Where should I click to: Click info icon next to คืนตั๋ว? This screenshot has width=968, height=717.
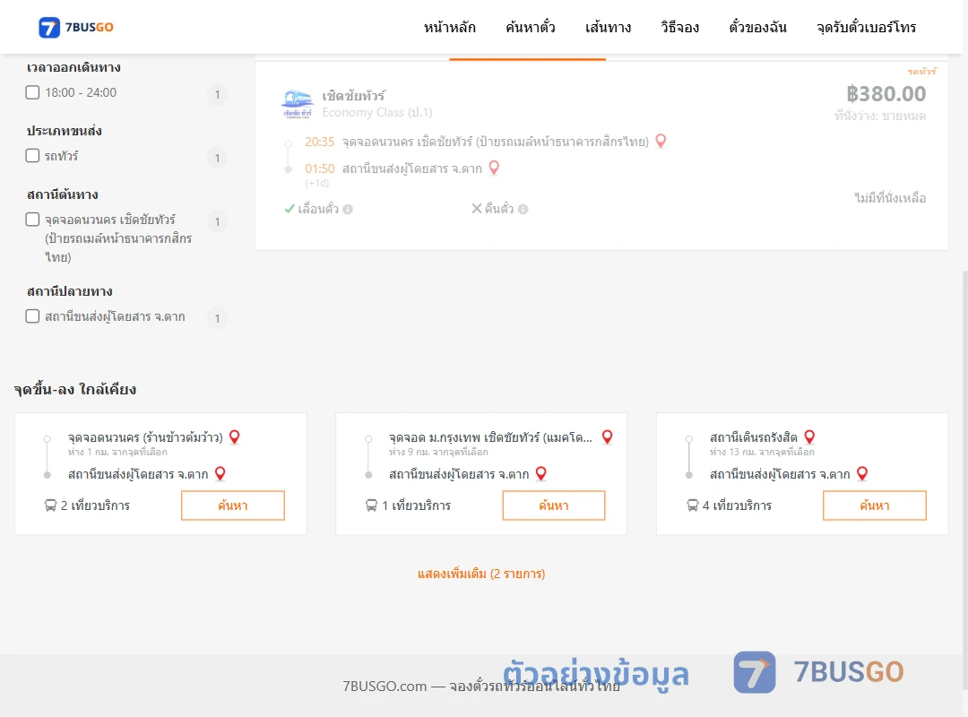523,210
